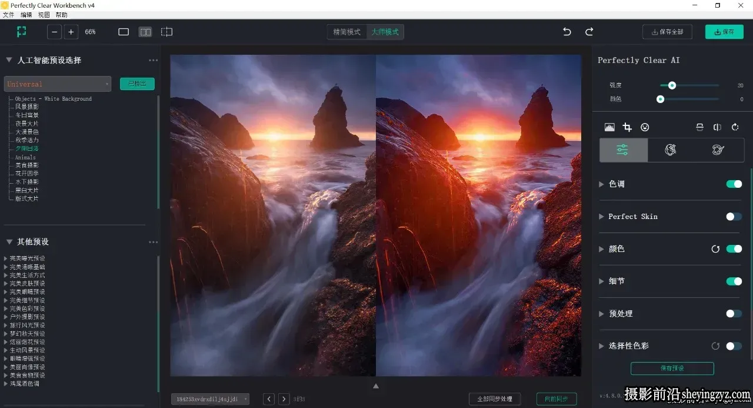The width and height of the screenshot is (753, 408).
Task: Switch to side-by-side split view
Action: (x=145, y=32)
